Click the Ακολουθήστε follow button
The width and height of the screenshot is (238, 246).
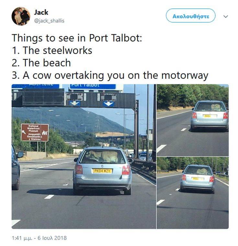click(x=190, y=16)
